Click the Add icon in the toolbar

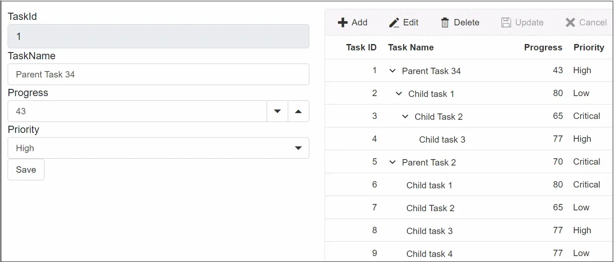coord(342,22)
